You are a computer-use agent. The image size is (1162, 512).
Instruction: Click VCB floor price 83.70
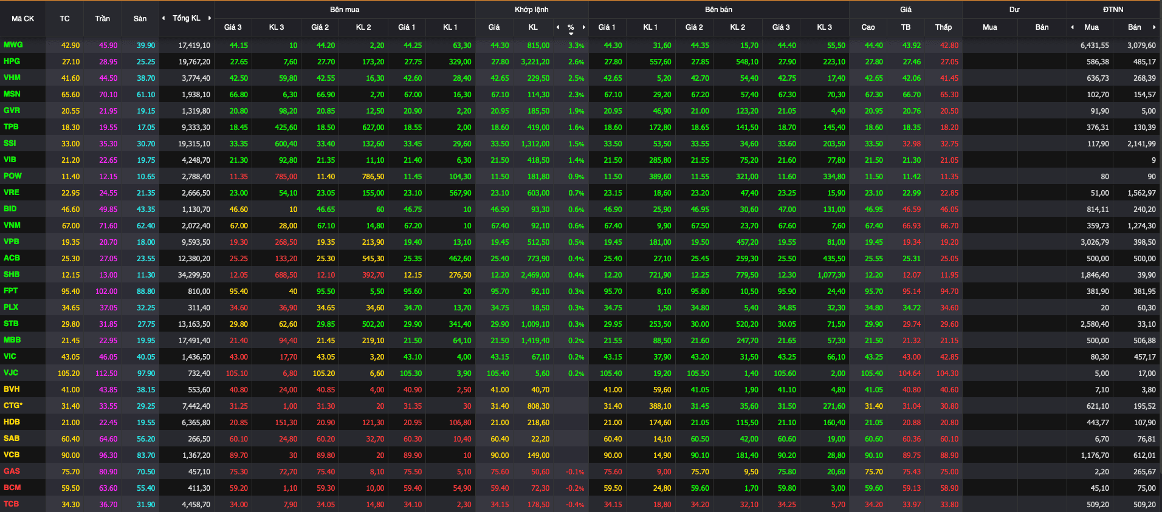tap(146, 456)
